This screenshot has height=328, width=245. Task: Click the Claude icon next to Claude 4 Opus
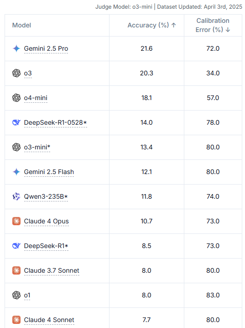tap(16, 221)
